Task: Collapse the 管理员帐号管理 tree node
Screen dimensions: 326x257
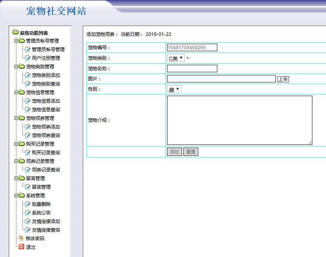Action: point(16,41)
